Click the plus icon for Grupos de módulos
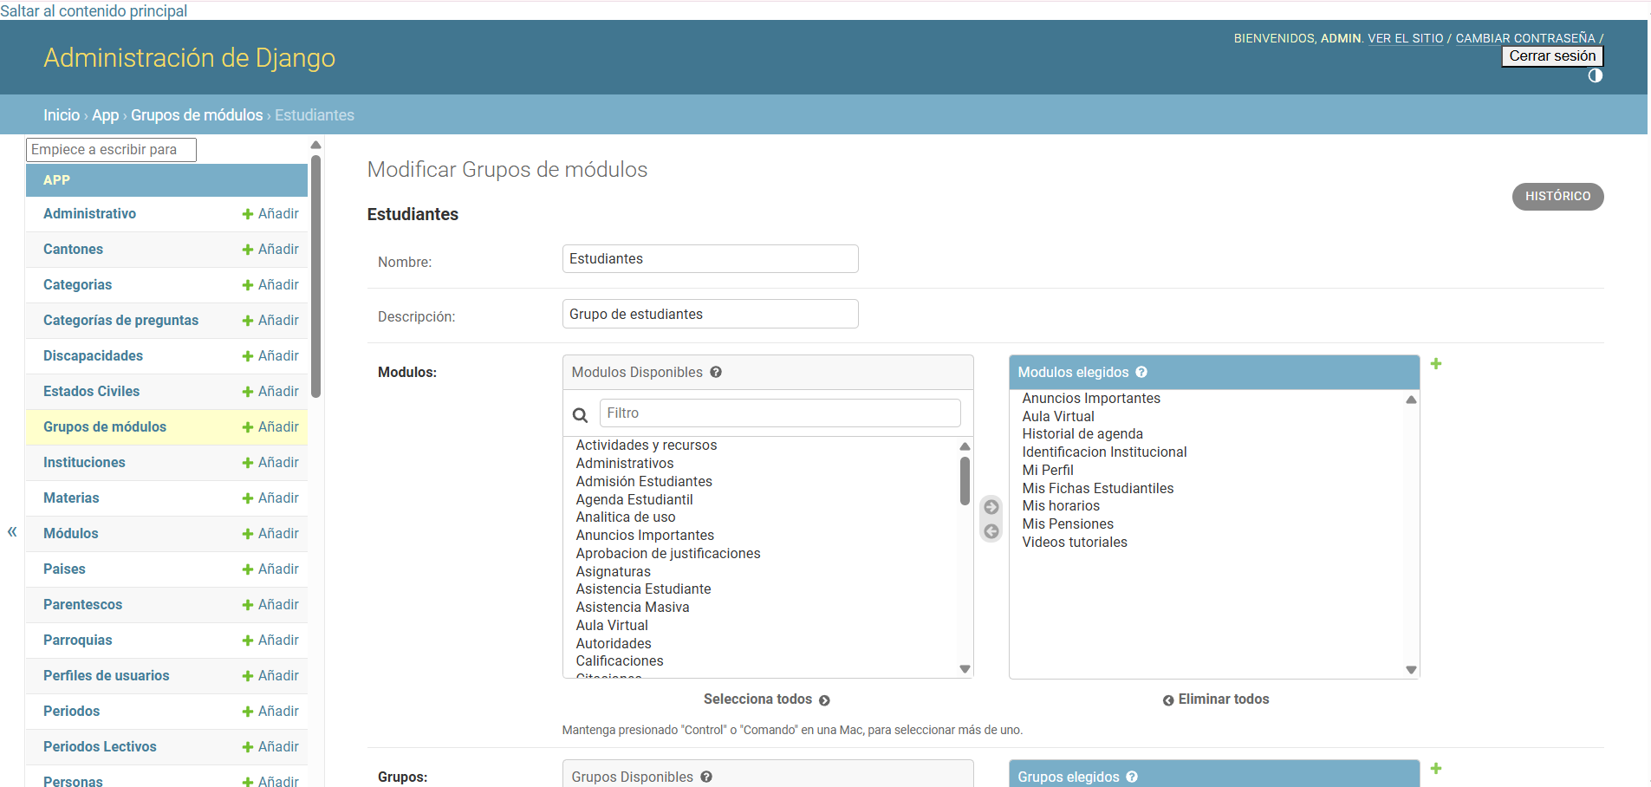The width and height of the screenshot is (1651, 787). (x=248, y=427)
